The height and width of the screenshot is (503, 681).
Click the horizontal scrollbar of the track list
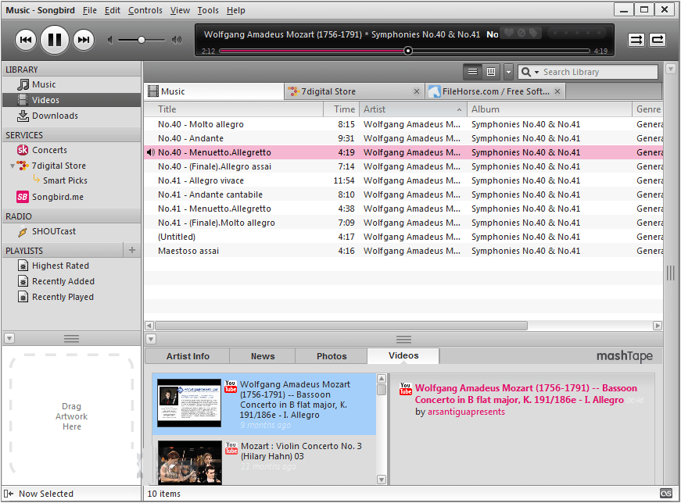342,326
